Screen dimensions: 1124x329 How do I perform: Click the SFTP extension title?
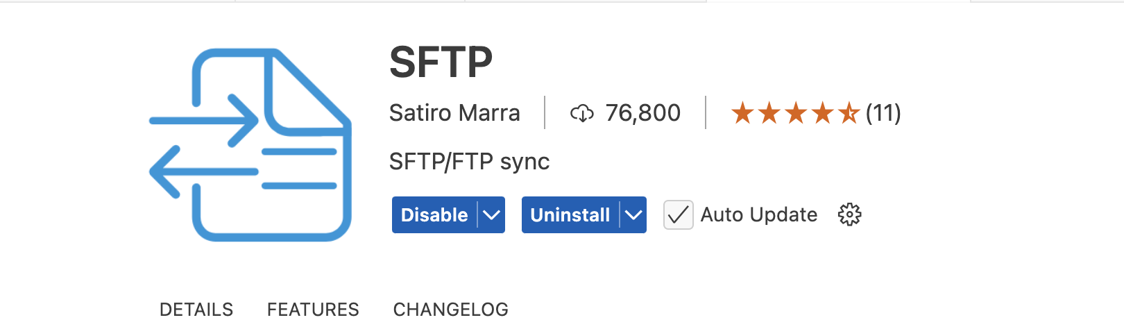pos(441,62)
